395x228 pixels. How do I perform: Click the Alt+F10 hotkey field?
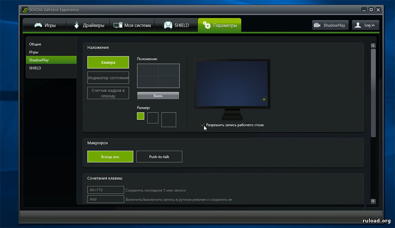(x=105, y=190)
